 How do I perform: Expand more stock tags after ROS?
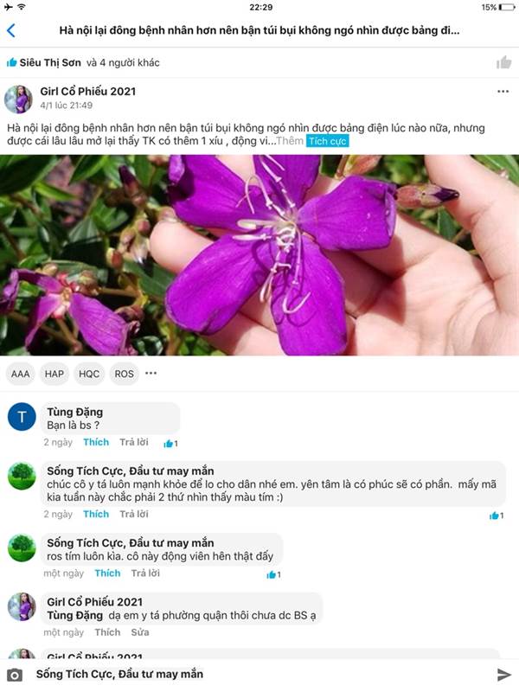(x=151, y=374)
